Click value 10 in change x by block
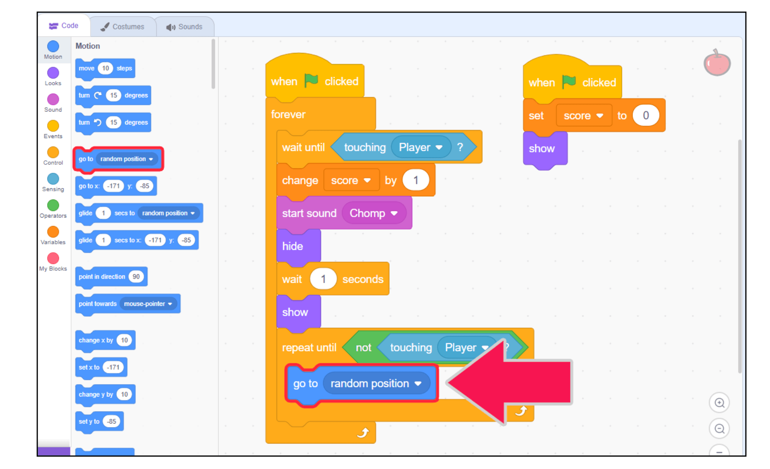 (124, 340)
